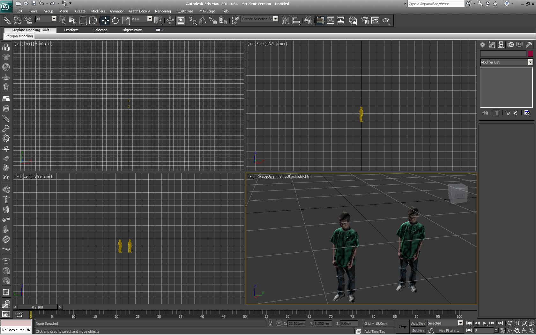The height and width of the screenshot is (335, 536).
Task: Open the Create command panel tab
Action: point(483,45)
